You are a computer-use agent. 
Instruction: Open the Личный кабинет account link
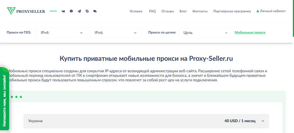(273, 11)
